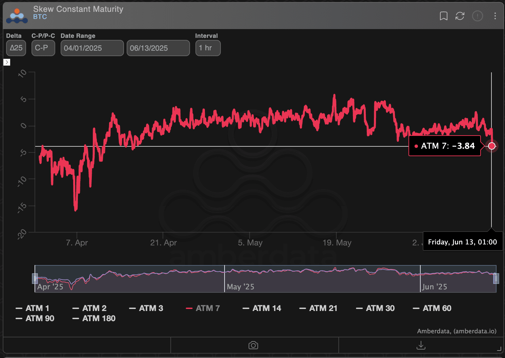Capture a chart snapshot with the camera icon

(x=253, y=345)
